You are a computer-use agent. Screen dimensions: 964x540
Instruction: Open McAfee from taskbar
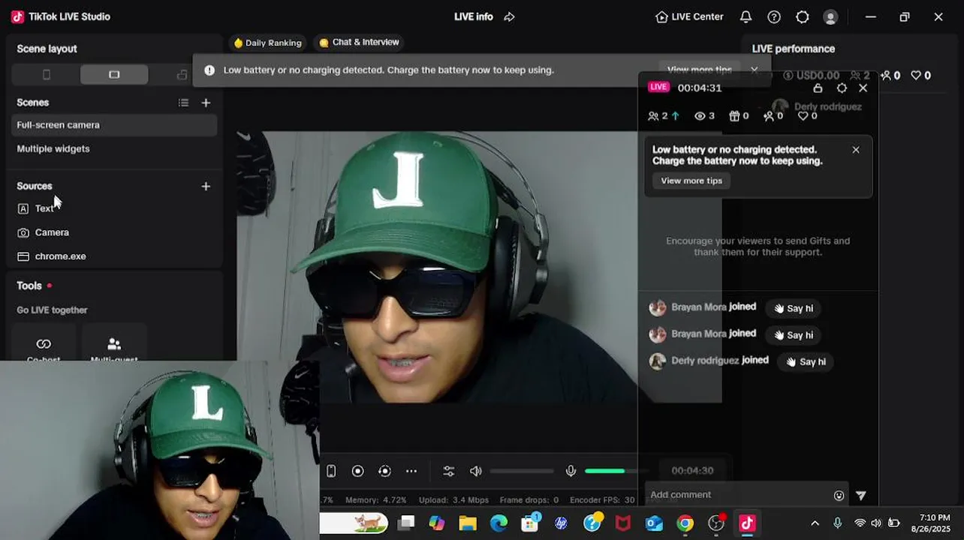[x=623, y=523]
